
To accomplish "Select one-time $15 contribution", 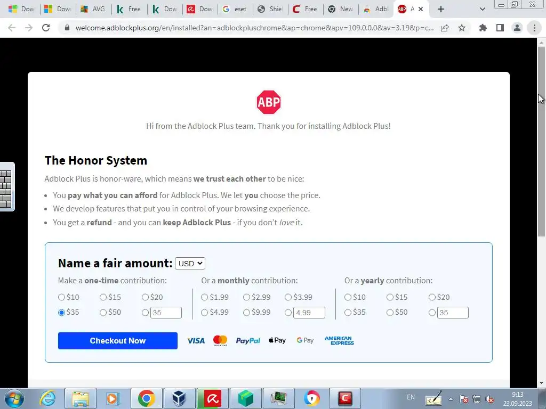I will (x=103, y=297).
